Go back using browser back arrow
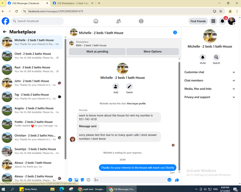This screenshot has width=241, height=192. [x=3, y=11]
